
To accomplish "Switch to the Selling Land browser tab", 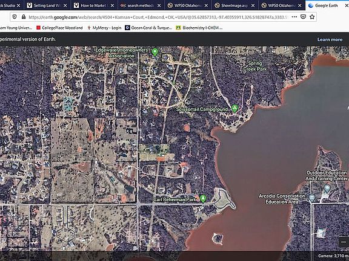I will 47,5.
